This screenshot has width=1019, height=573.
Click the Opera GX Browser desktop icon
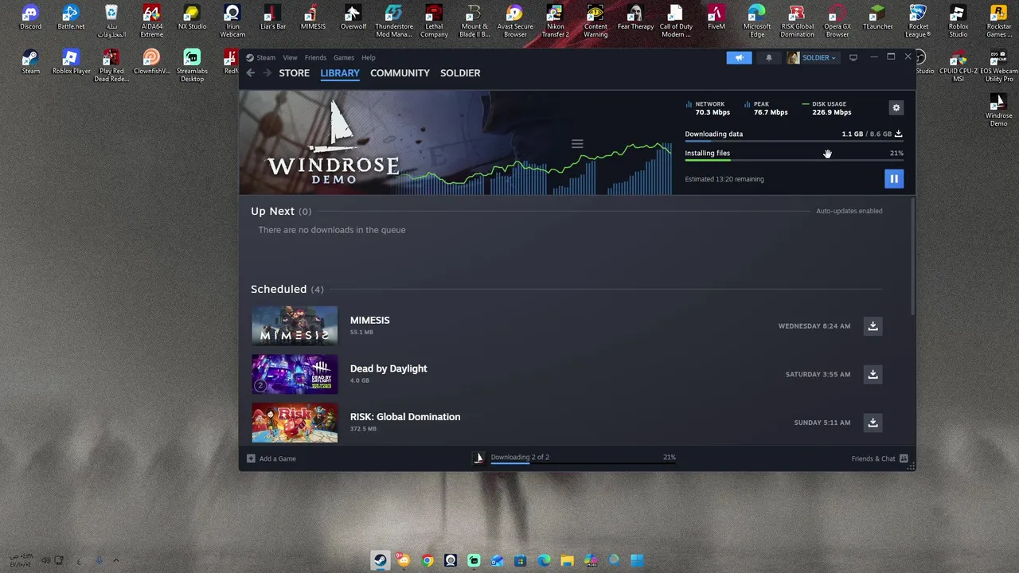point(837,21)
